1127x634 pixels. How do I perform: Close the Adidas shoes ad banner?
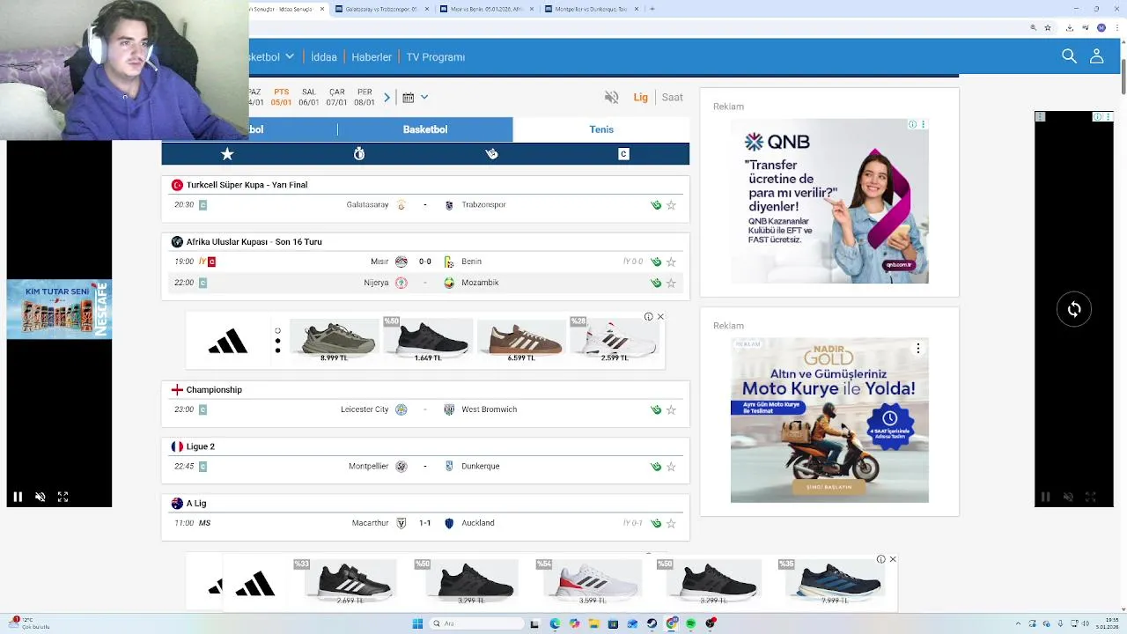pos(660,317)
